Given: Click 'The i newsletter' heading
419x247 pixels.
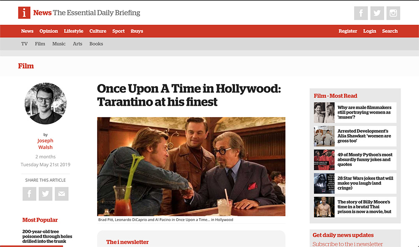Looking at the screenshot, I should [x=127, y=242].
